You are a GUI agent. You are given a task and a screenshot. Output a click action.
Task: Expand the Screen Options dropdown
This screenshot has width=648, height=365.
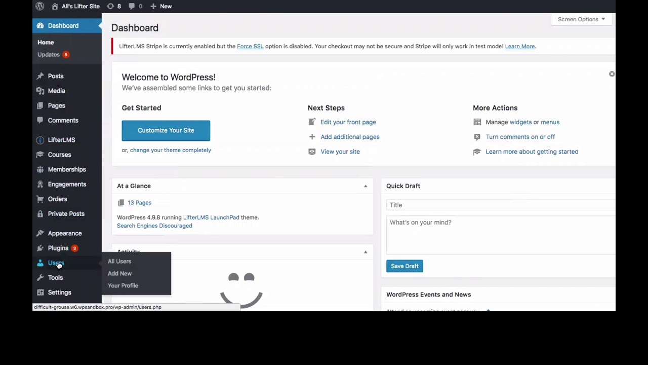pyautogui.click(x=581, y=19)
